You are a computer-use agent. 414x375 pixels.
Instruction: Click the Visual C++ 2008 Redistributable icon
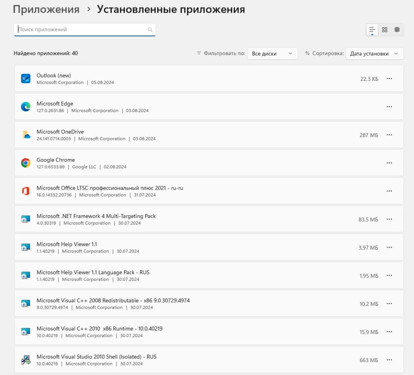coord(25,303)
